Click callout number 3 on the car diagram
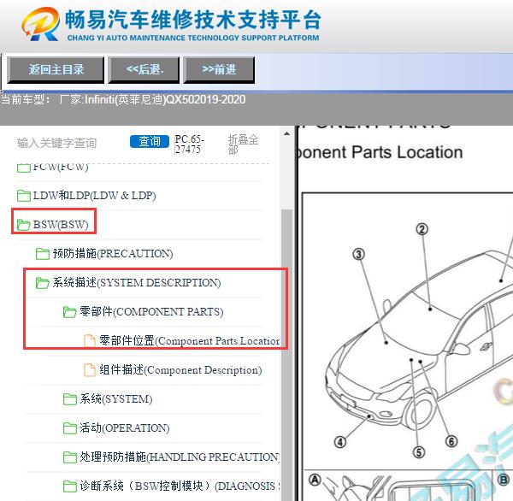 coord(358,254)
